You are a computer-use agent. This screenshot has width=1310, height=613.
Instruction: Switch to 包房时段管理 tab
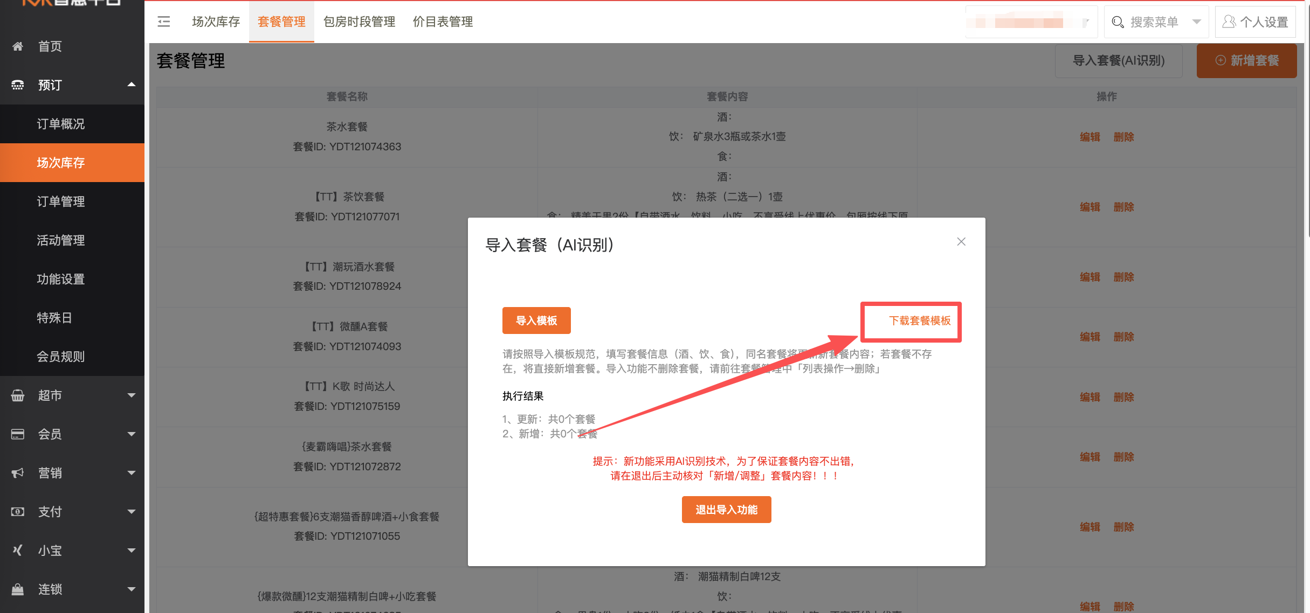point(359,22)
